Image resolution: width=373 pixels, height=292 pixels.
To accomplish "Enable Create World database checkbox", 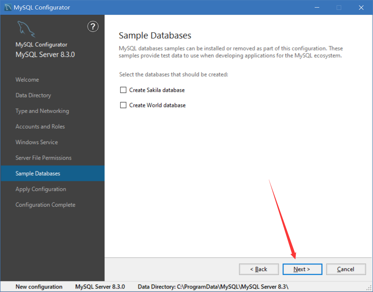I will [123, 105].
